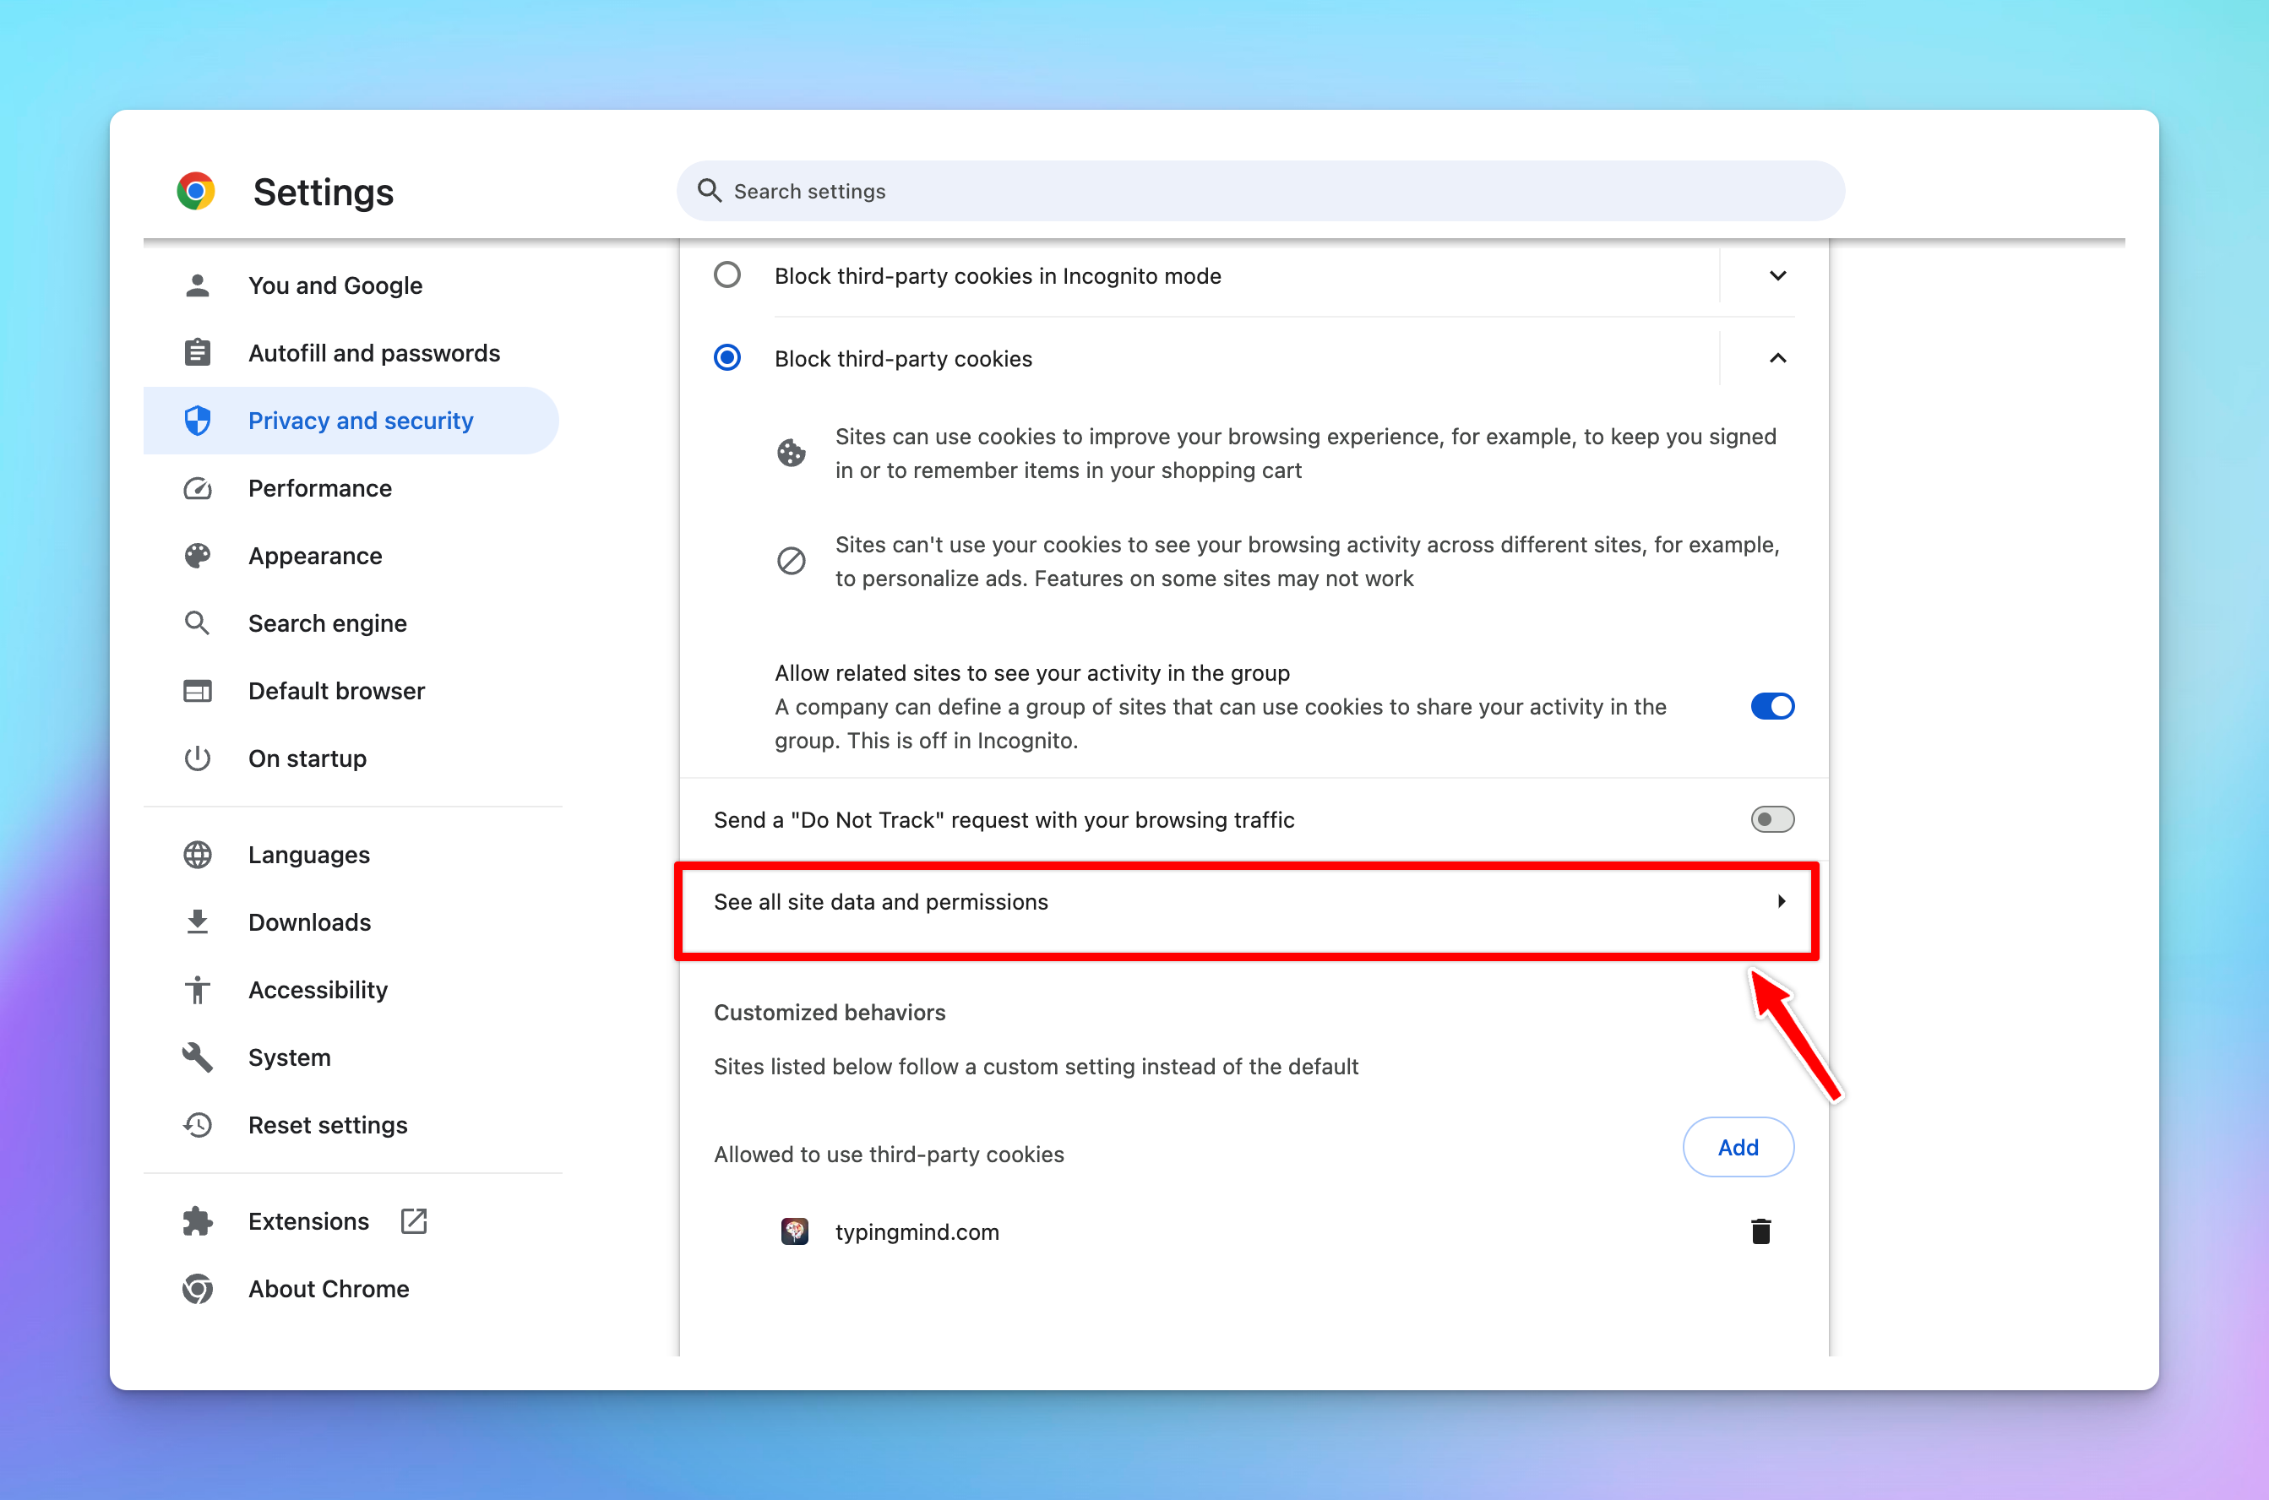Collapse the Block third-party cookies section
The height and width of the screenshot is (1500, 2269).
pos(1777,358)
